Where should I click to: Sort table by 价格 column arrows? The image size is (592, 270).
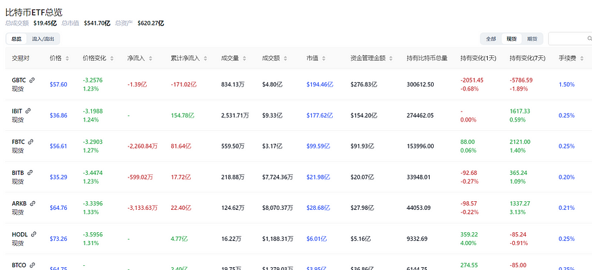(67, 58)
